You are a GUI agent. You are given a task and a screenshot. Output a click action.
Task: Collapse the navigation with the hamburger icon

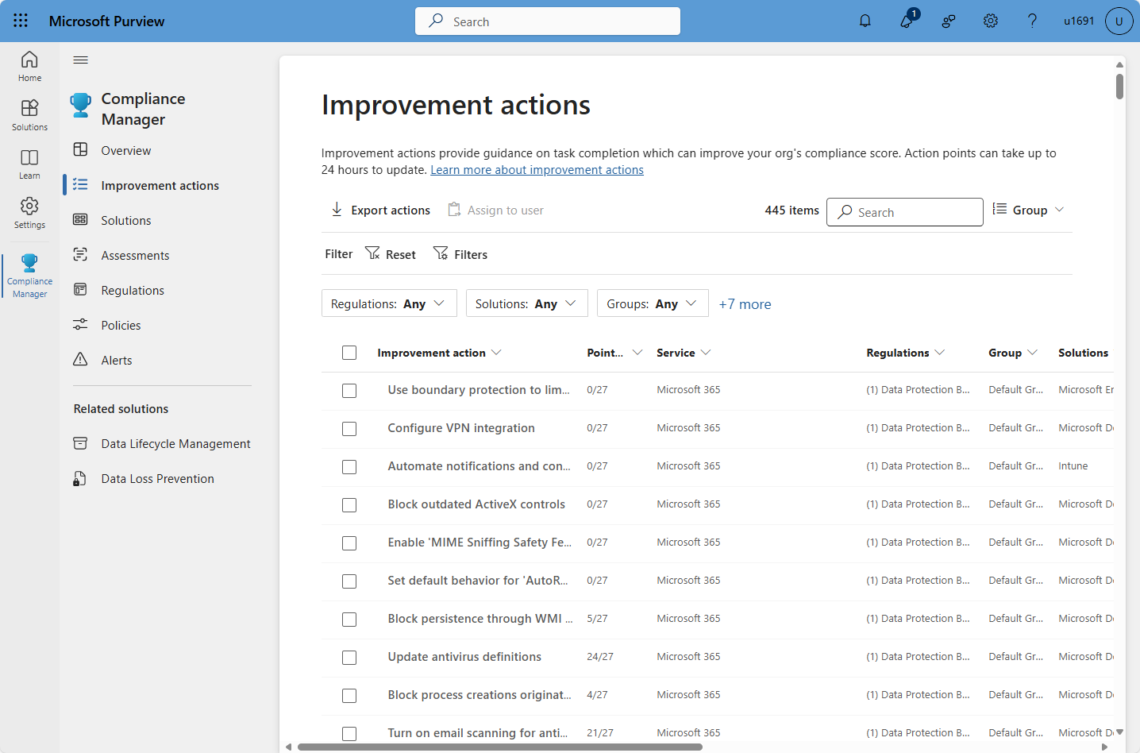79,60
